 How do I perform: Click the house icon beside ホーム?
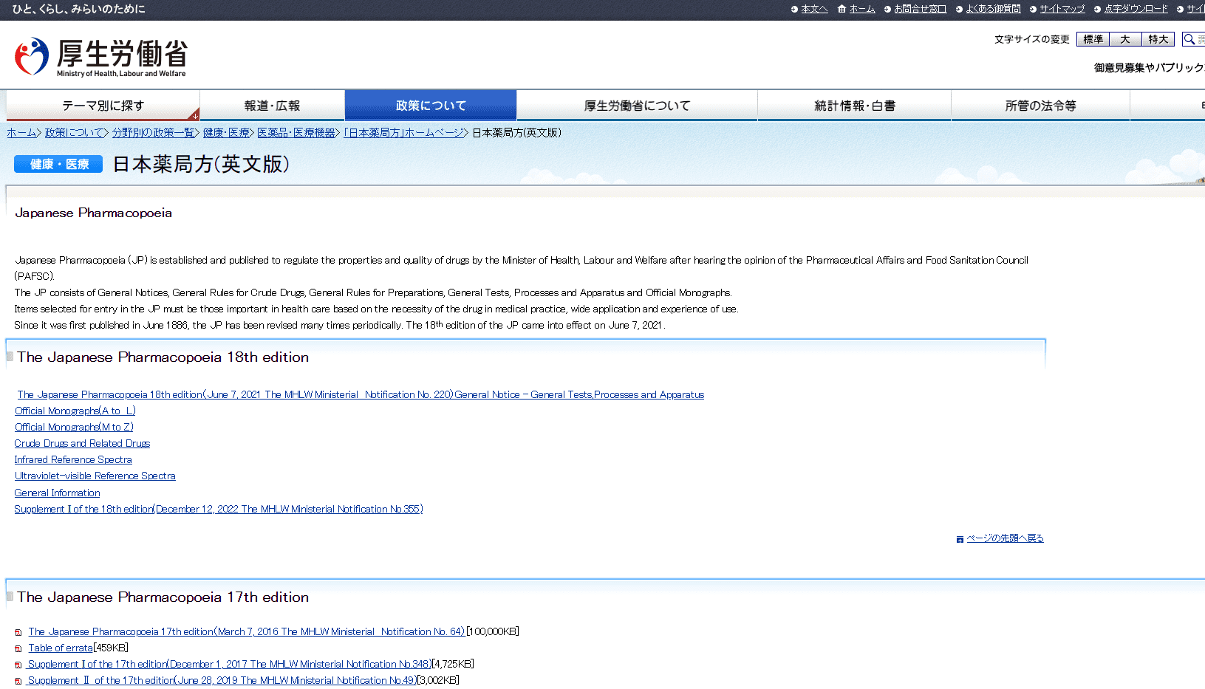pos(842,9)
